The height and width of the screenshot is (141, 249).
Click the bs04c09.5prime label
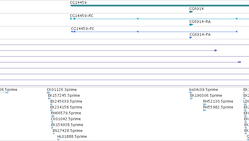(x=203, y=90)
